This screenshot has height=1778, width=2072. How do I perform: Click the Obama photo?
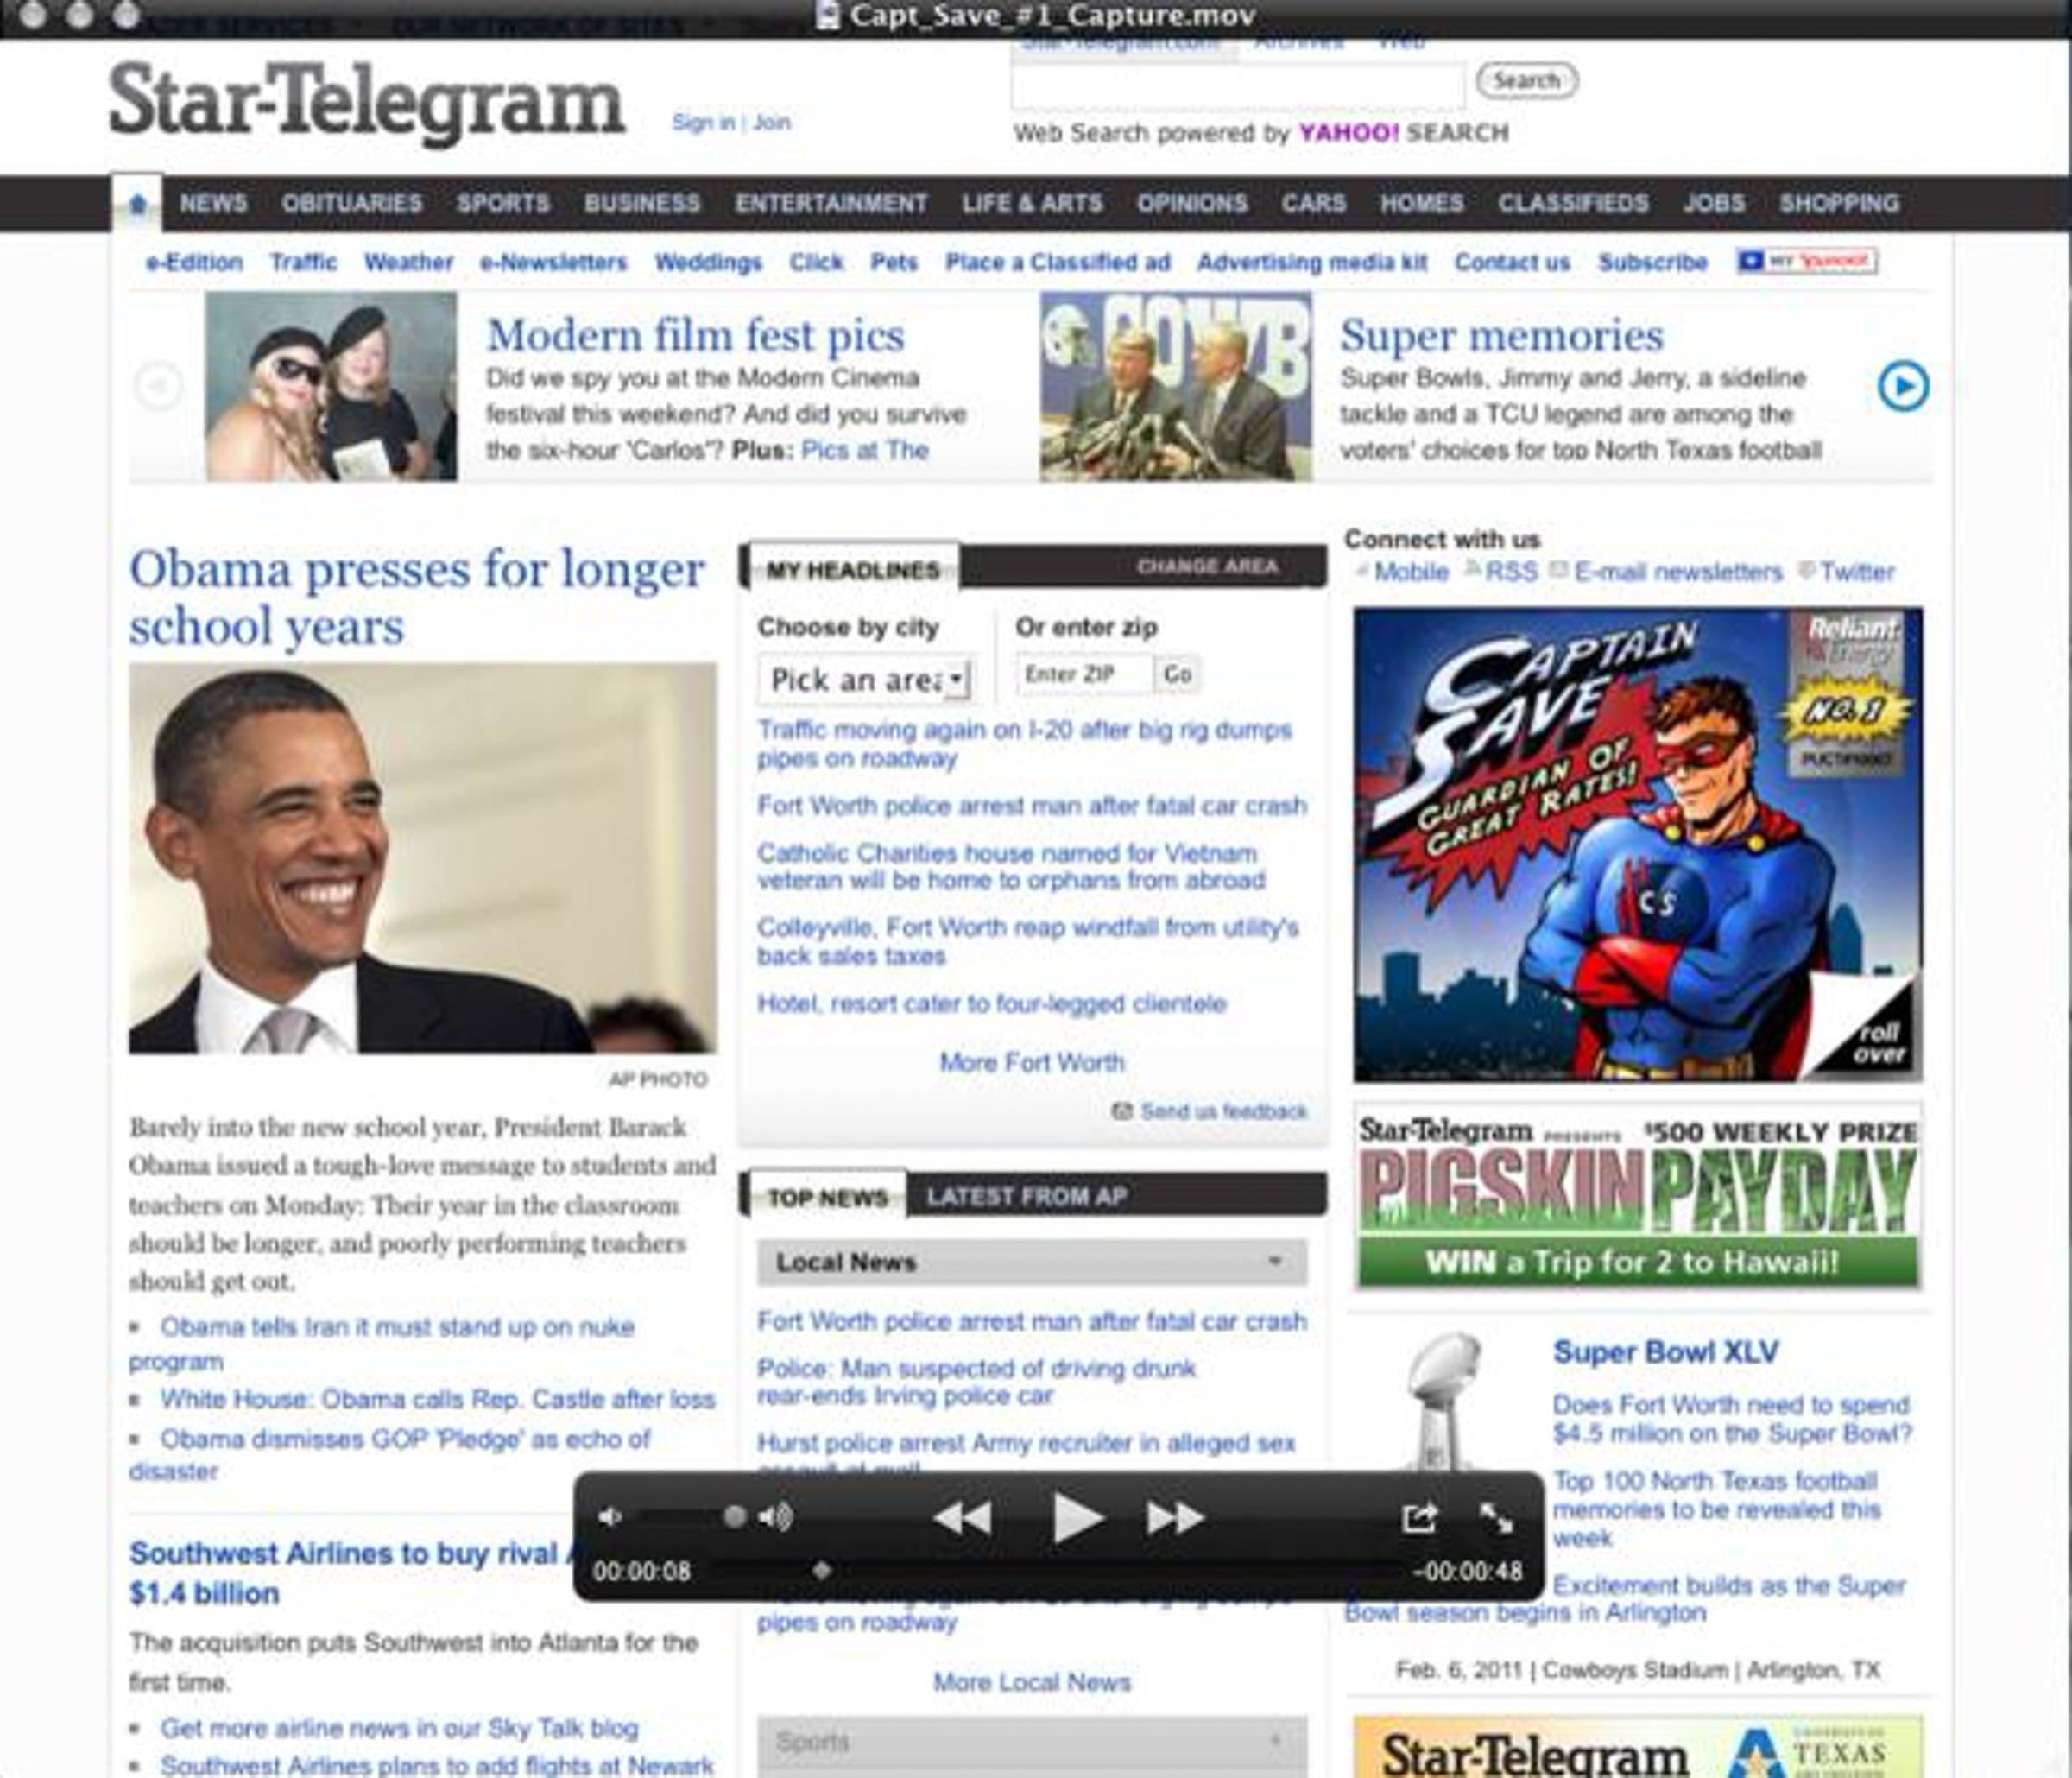tap(423, 858)
